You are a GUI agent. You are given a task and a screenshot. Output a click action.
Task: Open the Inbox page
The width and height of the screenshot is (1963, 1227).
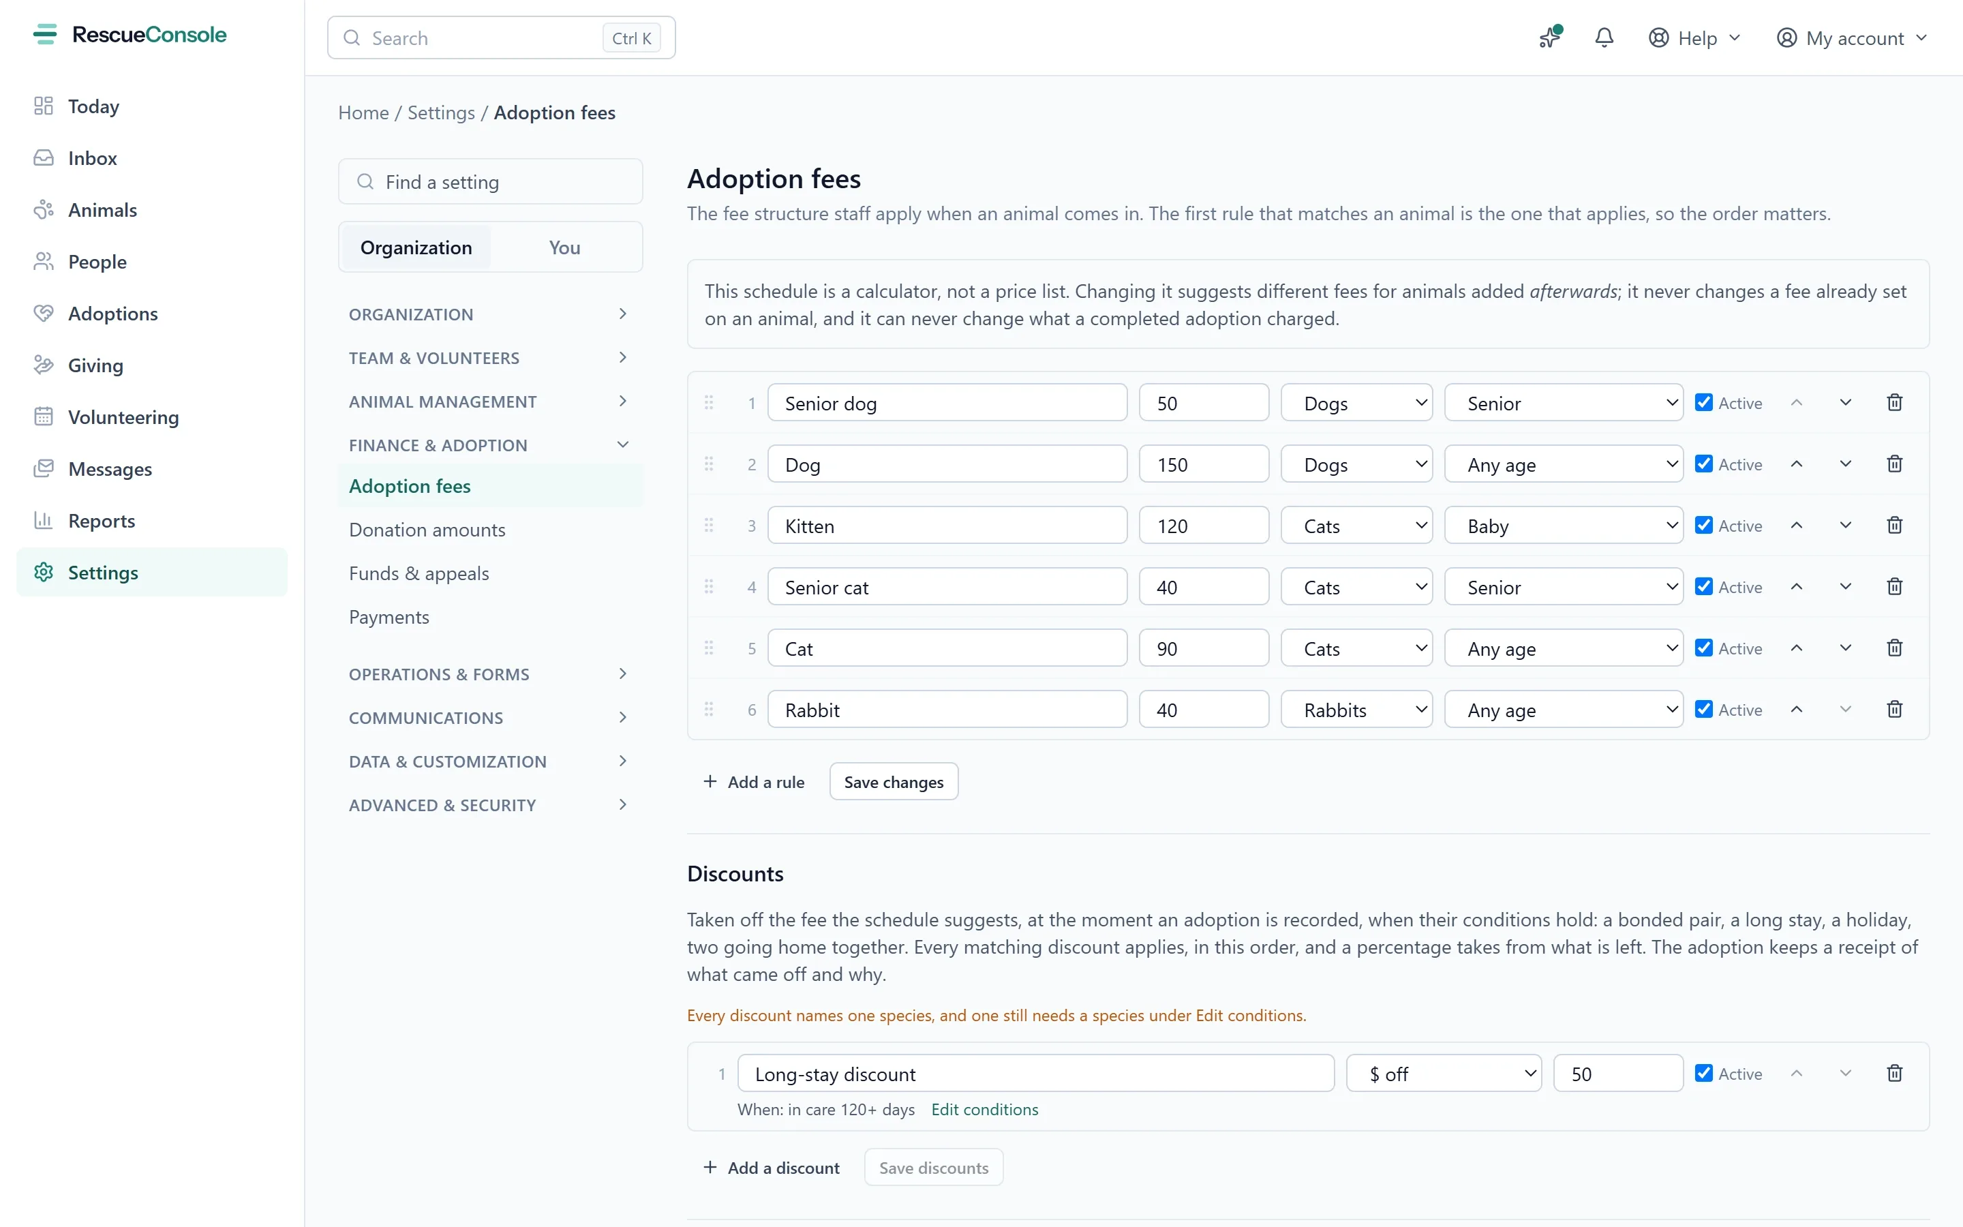pyautogui.click(x=152, y=158)
